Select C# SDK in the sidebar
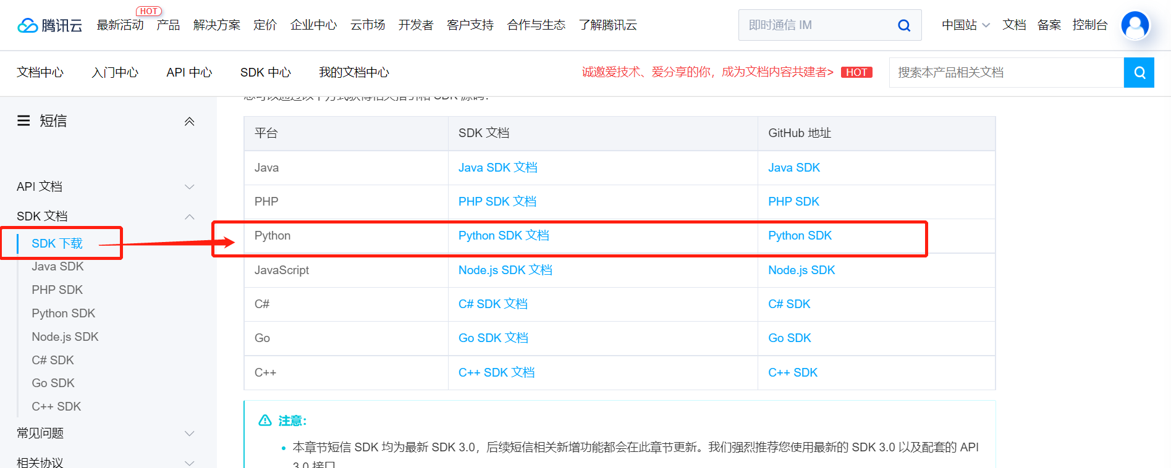This screenshot has height=468, width=1171. point(53,360)
